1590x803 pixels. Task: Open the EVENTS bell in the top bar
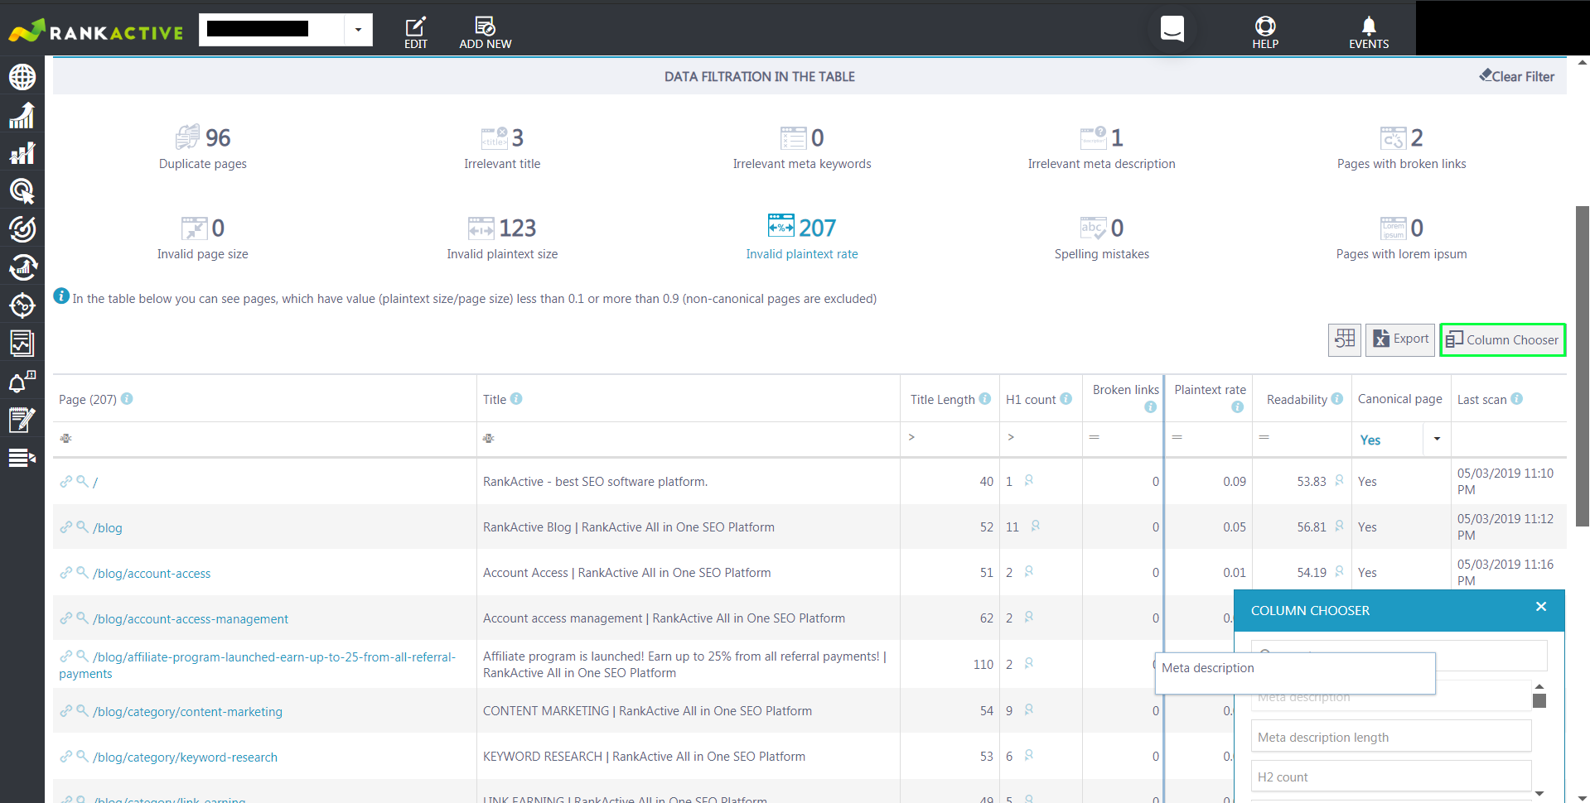point(1369,32)
